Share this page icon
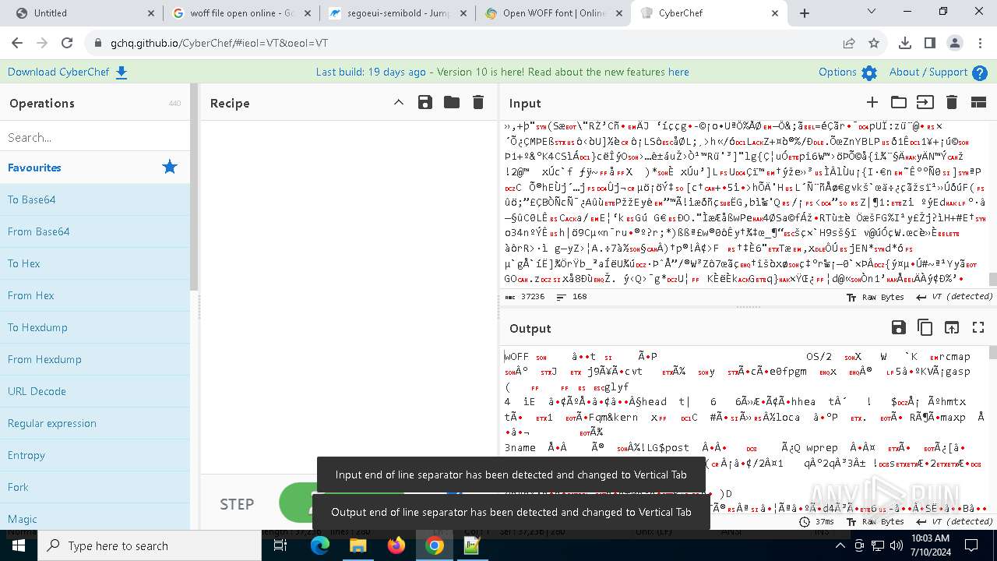The image size is (997, 561). (847, 44)
